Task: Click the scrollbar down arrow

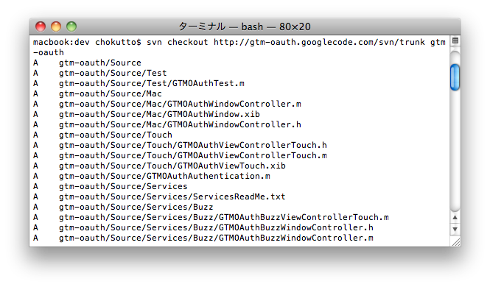Action: coord(455,230)
